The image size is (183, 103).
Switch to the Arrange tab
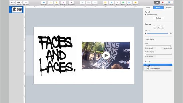pyautogui.click(x=169, y=8)
